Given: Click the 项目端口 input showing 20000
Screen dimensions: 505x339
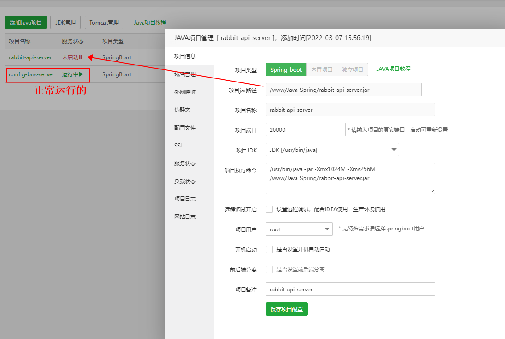Looking at the screenshot, I should (x=305, y=129).
